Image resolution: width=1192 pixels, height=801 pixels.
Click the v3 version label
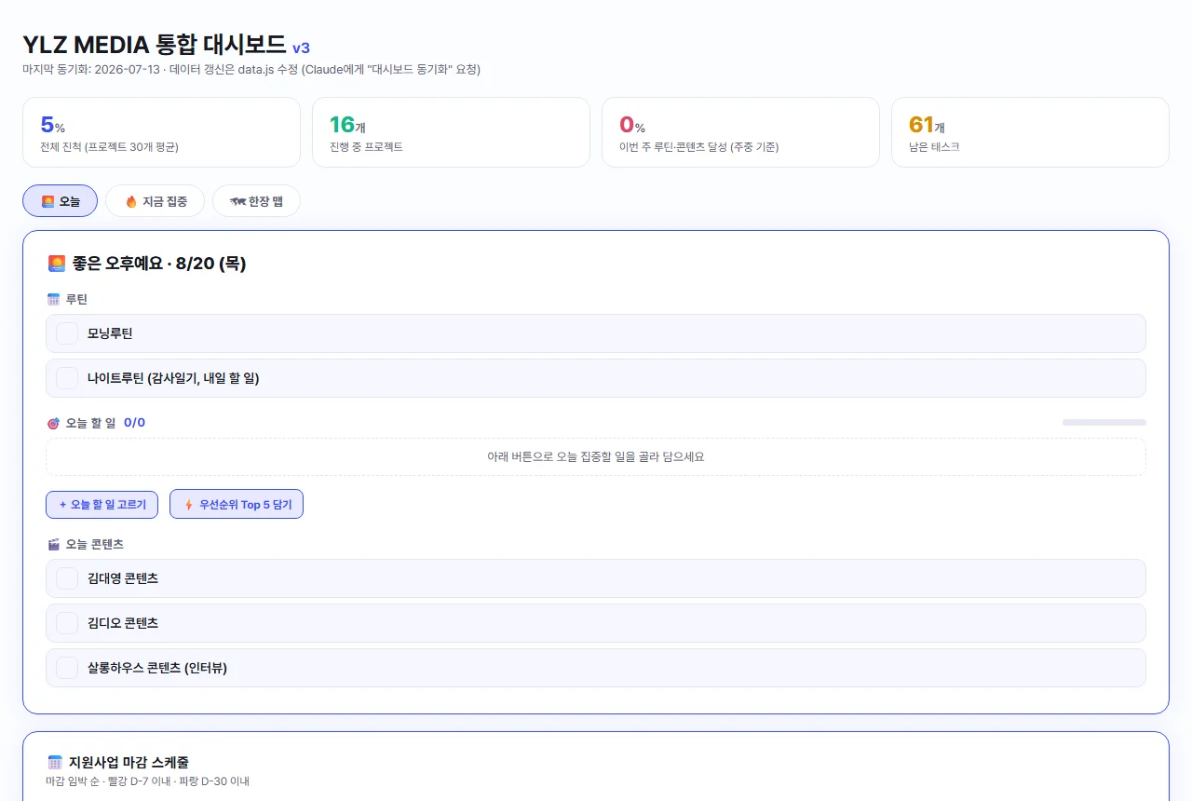pos(301,48)
